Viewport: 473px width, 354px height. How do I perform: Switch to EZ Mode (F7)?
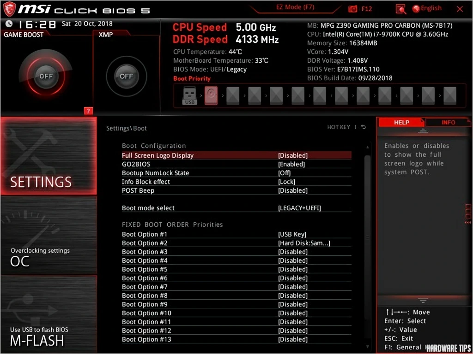295,7
